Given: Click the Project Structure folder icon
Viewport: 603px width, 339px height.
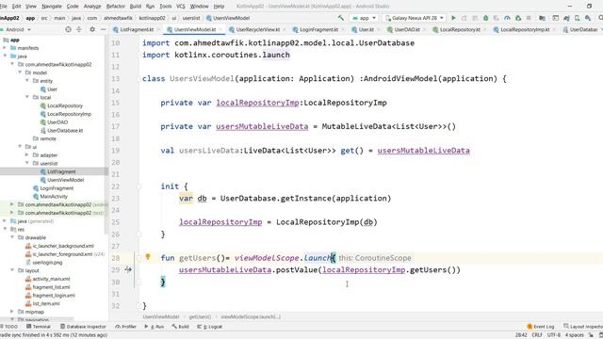Looking at the screenshot, I should 542,18.
